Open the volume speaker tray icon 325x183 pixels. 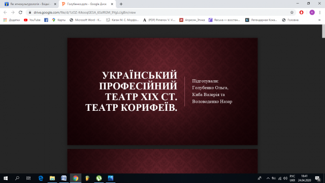(x=285, y=178)
